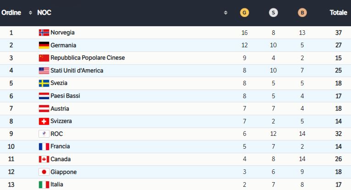Click the bronze medal column icon

(x=302, y=13)
